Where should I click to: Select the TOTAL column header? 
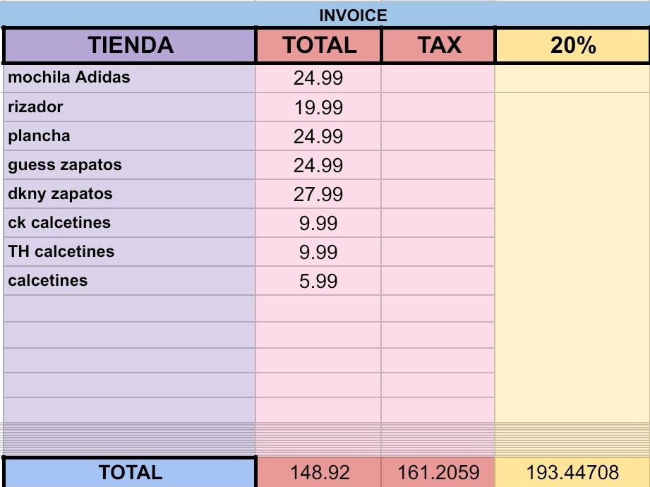319,46
